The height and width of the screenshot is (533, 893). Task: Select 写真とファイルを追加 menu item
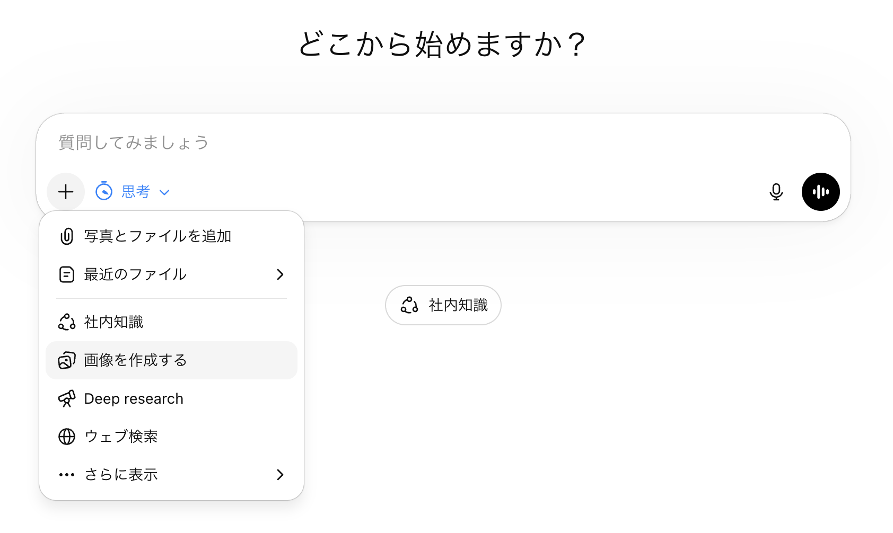(157, 236)
